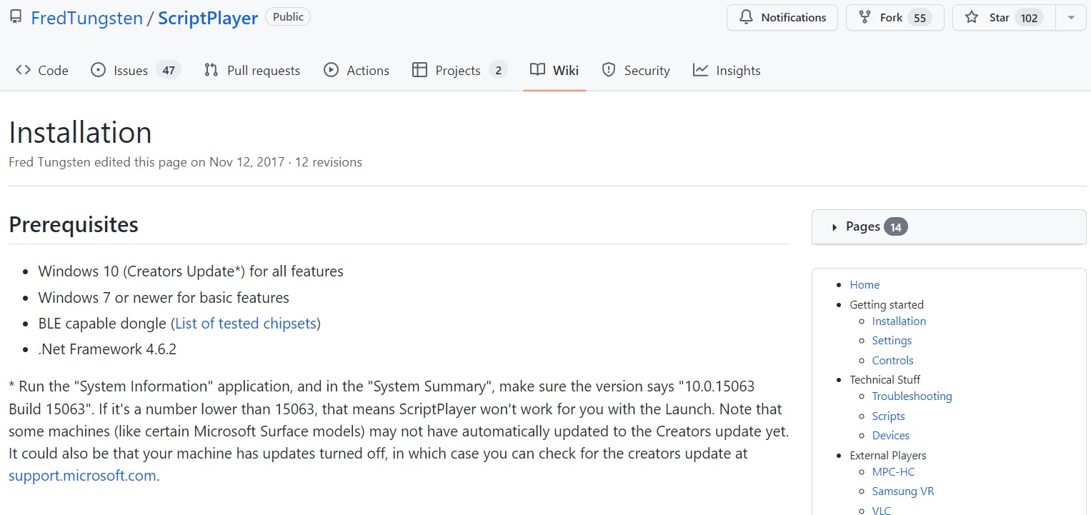Click the star count badge 102

pos(1029,18)
